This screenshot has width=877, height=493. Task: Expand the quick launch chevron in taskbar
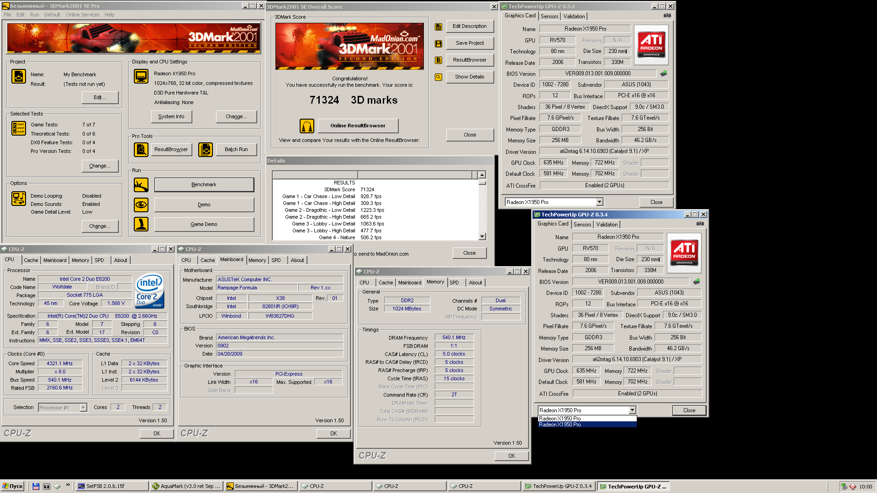coord(68,485)
